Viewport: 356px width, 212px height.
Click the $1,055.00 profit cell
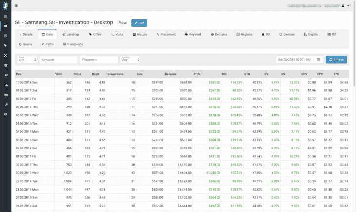(213, 173)
